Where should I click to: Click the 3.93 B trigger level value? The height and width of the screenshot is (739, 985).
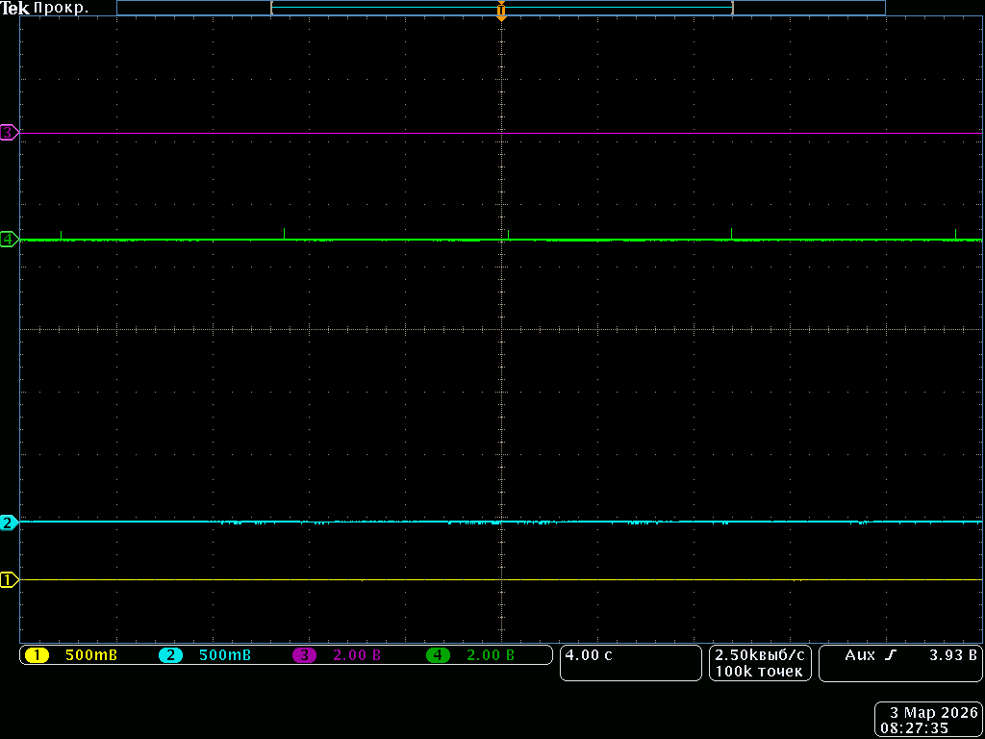(x=952, y=655)
